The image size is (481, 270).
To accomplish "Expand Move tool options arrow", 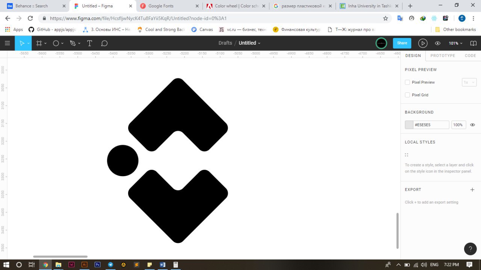I will [x=29, y=44].
